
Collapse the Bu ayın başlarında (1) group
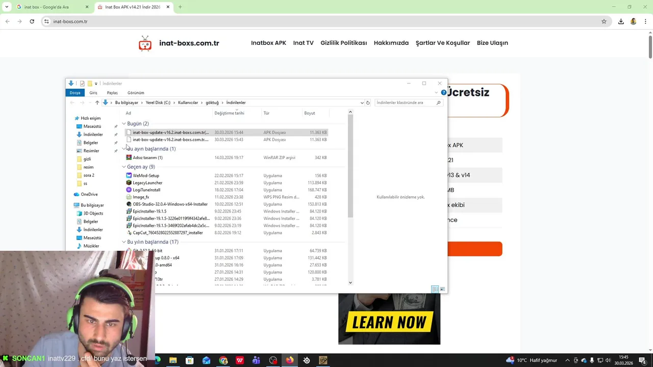(123, 149)
